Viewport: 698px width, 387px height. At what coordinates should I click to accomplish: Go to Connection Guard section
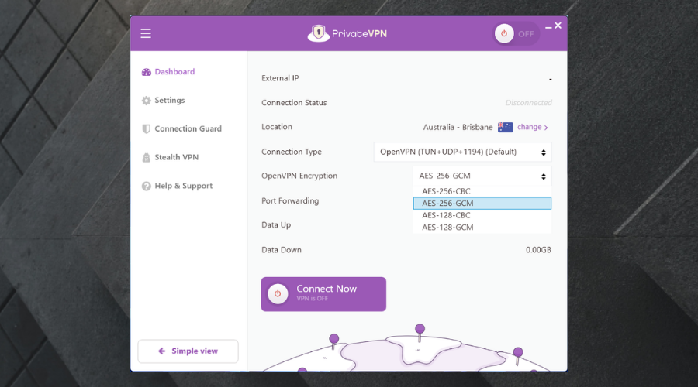pyautogui.click(x=188, y=129)
